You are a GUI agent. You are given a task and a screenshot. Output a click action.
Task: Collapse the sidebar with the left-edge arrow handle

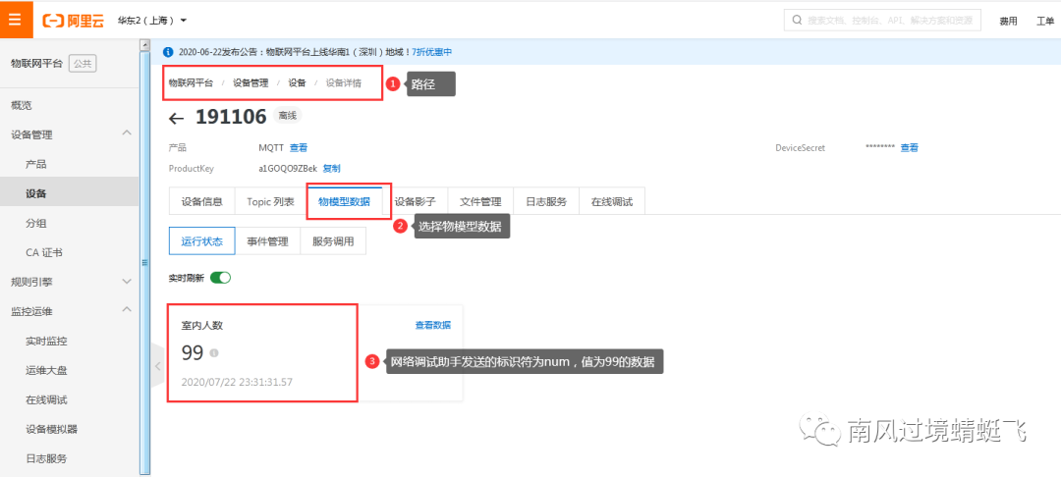pyautogui.click(x=156, y=366)
